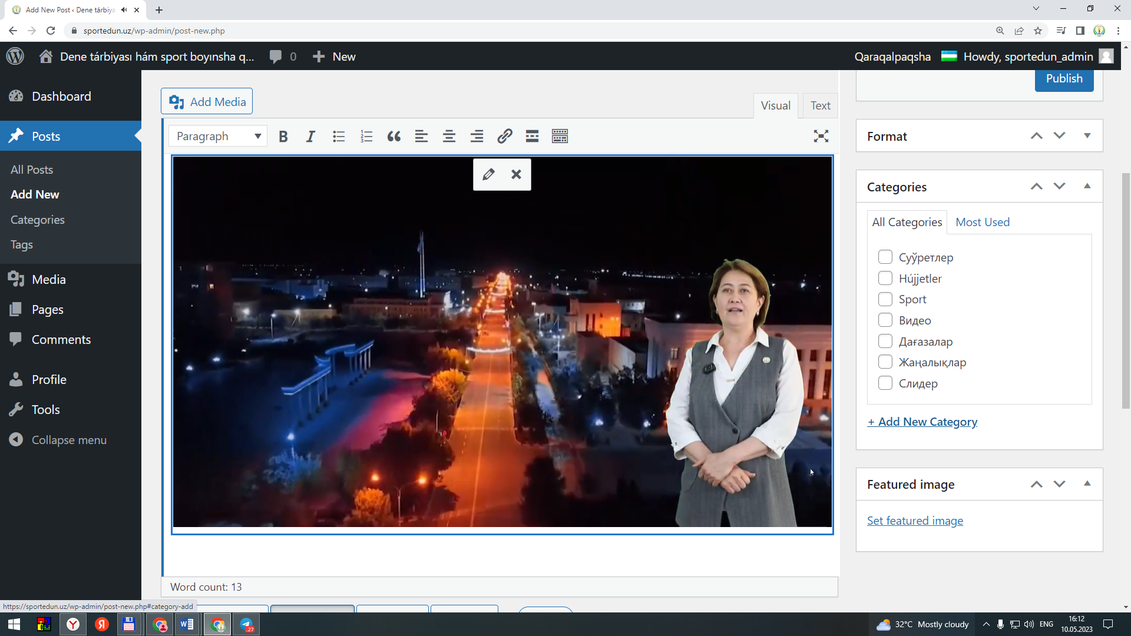
Task: Move Featured image panel up
Action: pos(1037,484)
